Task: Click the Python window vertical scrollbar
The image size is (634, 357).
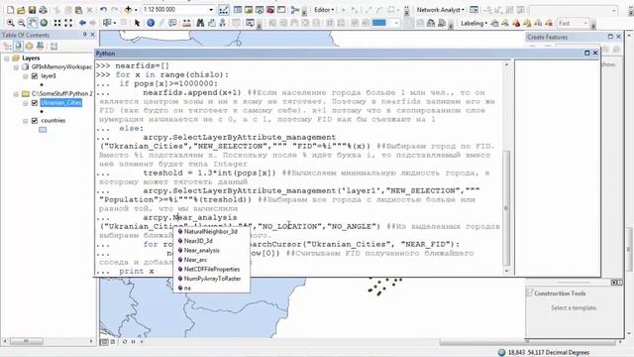Action: (x=506, y=168)
